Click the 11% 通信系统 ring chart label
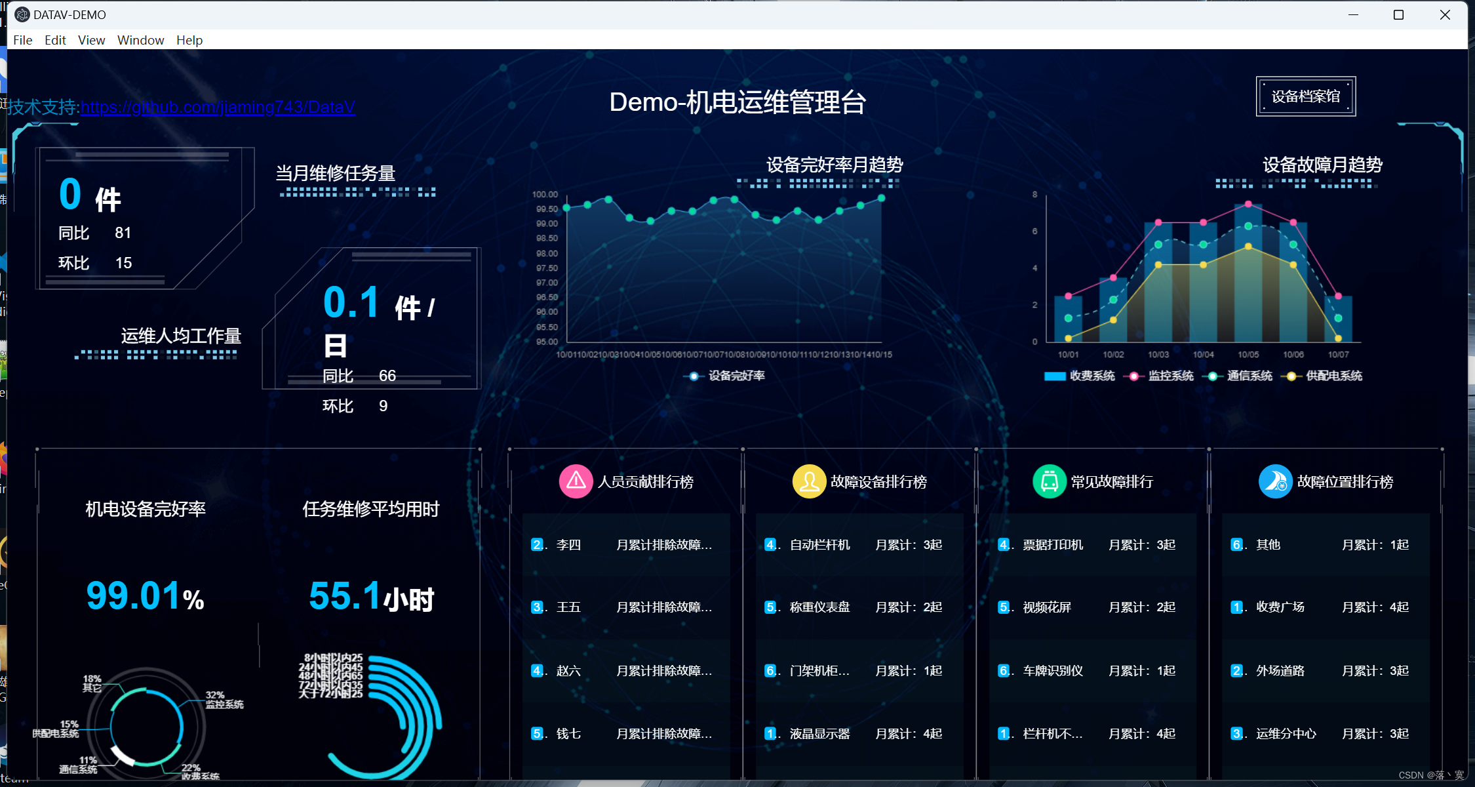This screenshot has height=787, width=1475. click(x=78, y=765)
